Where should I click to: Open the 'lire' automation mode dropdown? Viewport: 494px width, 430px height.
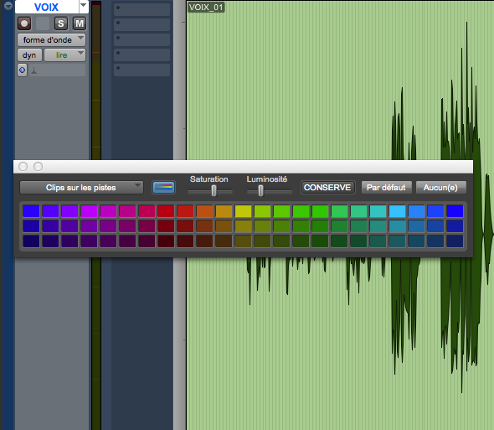coord(64,55)
